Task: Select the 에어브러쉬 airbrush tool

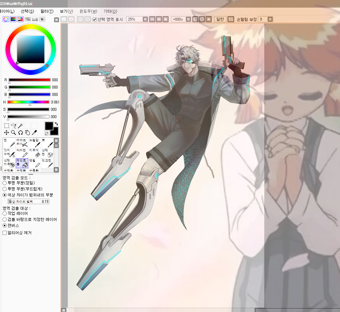Action: [x=22, y=143]
